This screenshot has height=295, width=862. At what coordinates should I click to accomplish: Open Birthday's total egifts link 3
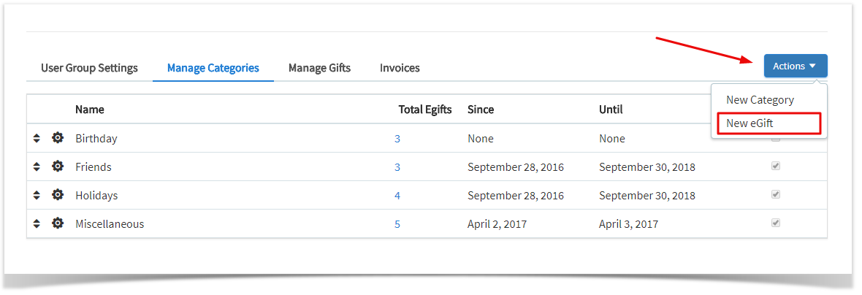click(397, 139)
